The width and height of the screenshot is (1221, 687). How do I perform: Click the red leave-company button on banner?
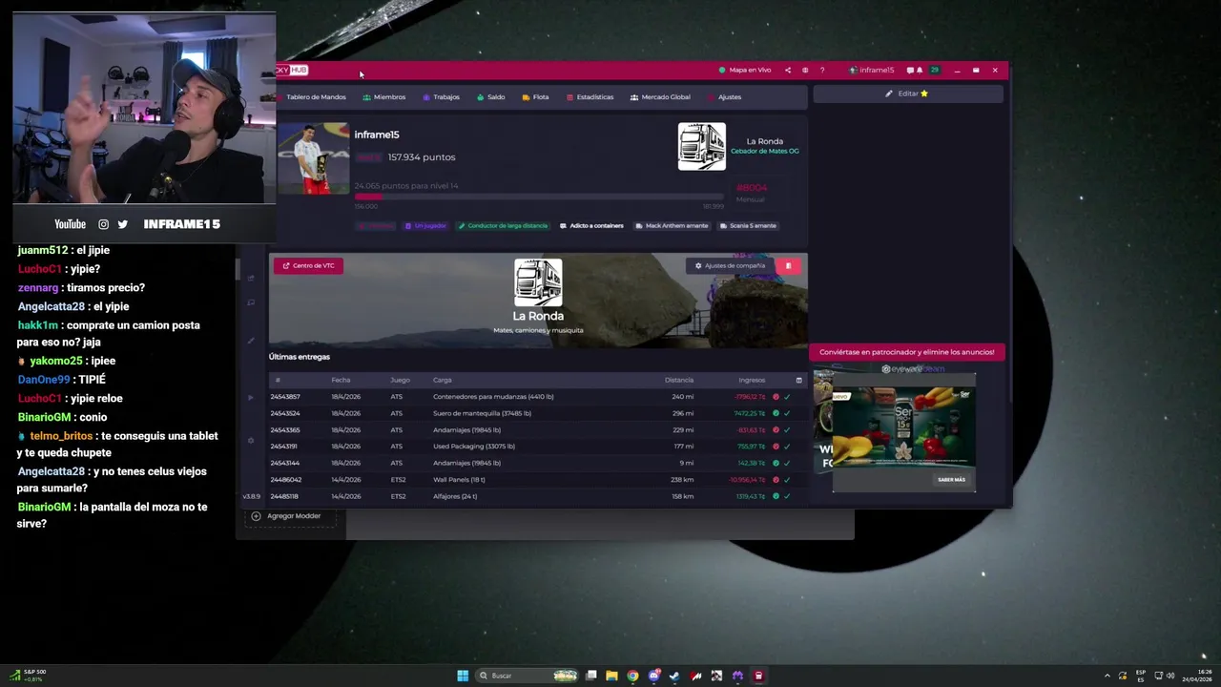[788, 265]
